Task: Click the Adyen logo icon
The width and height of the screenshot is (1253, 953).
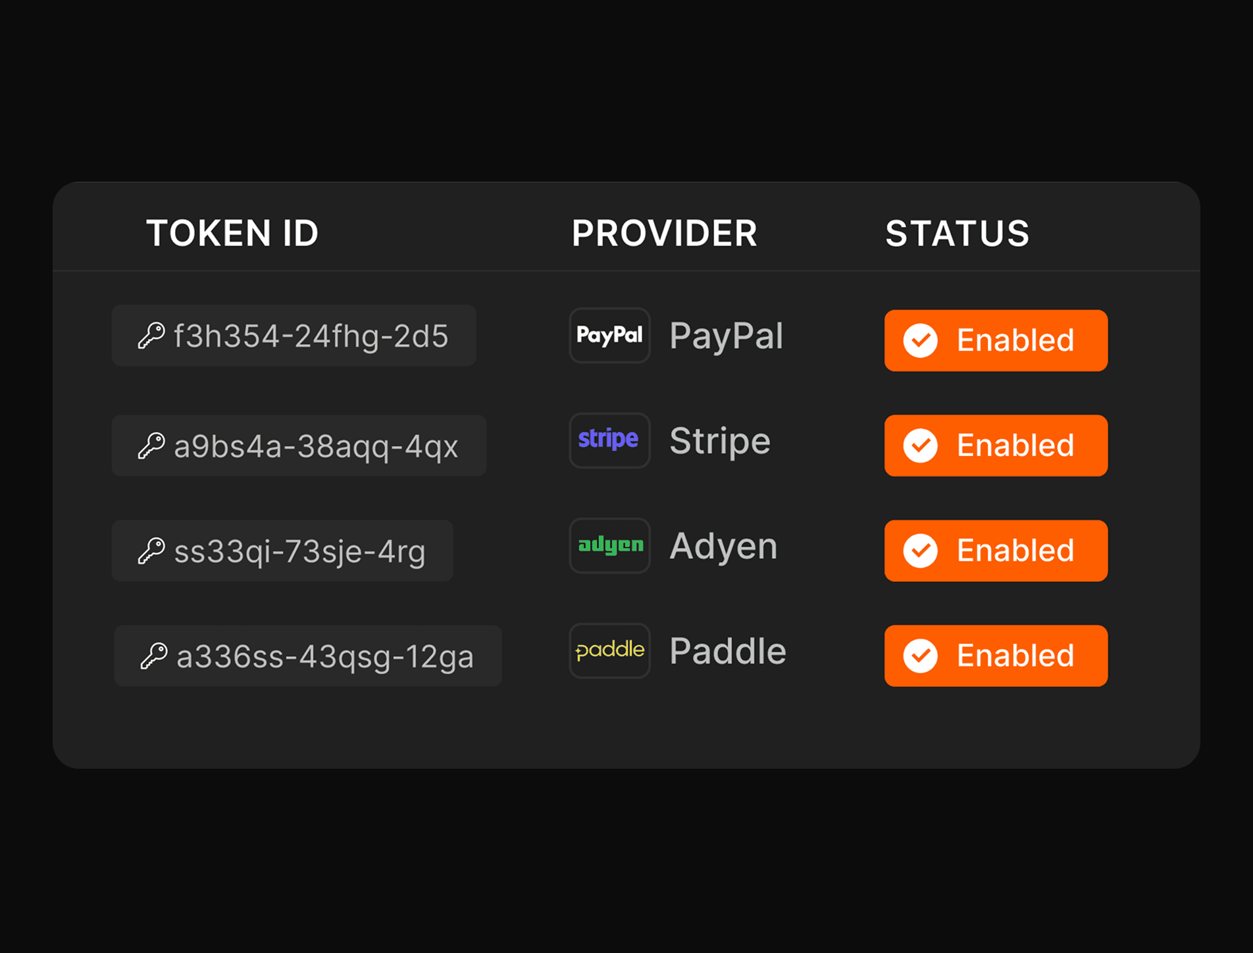Action: [609, 546]
